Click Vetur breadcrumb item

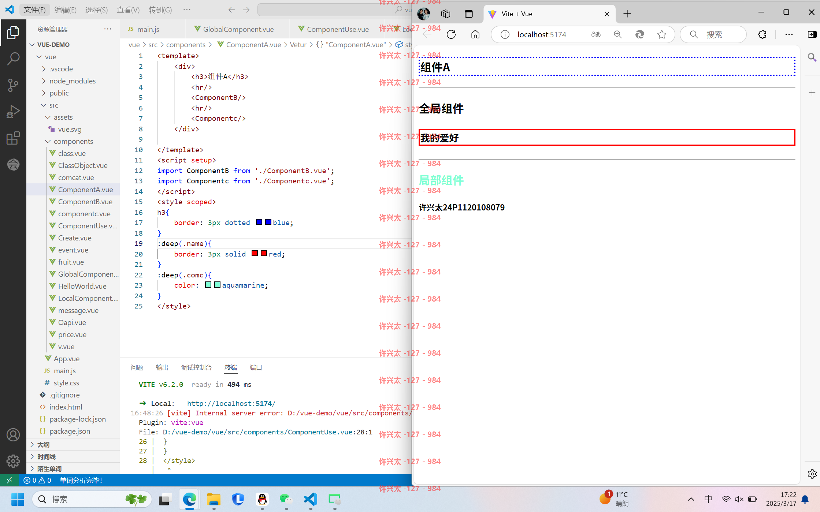click(298, 45)
